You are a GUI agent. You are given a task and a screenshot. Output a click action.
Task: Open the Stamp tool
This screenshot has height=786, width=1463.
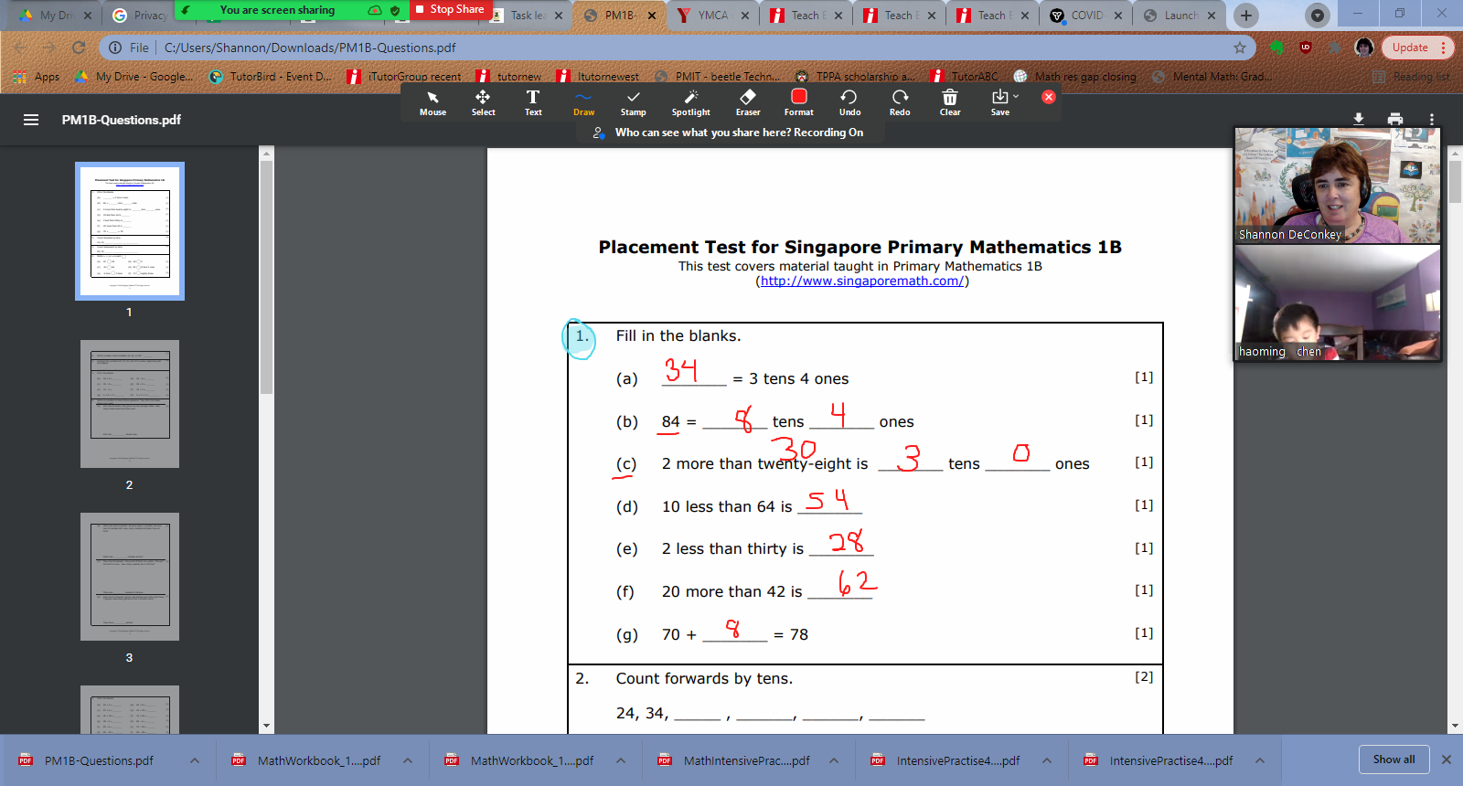pos(633,103)
